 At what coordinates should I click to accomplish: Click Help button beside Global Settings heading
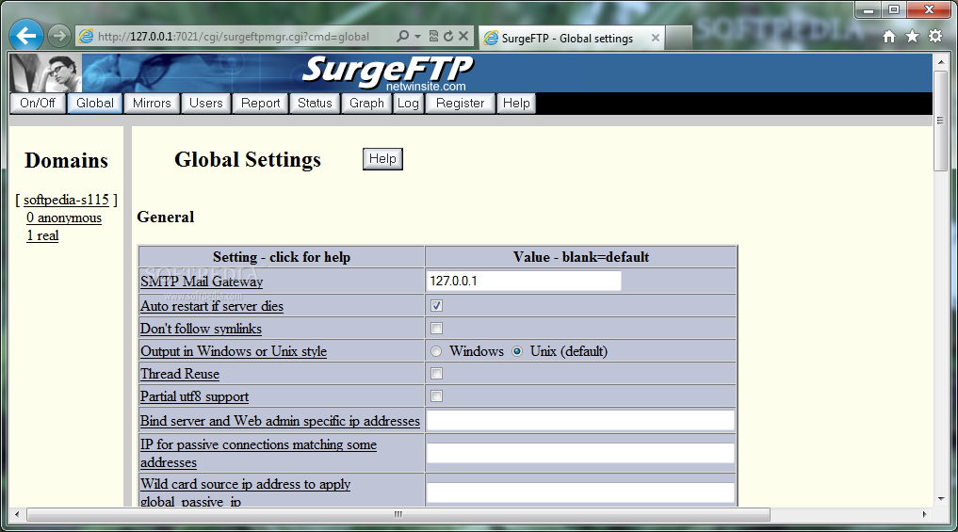[x=382, y=159]
